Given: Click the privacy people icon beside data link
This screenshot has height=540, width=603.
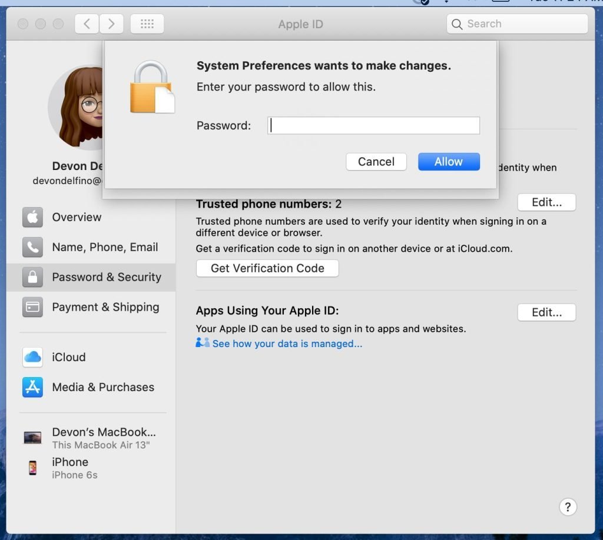Looking at the screenshot, I should tap(203, 342).
